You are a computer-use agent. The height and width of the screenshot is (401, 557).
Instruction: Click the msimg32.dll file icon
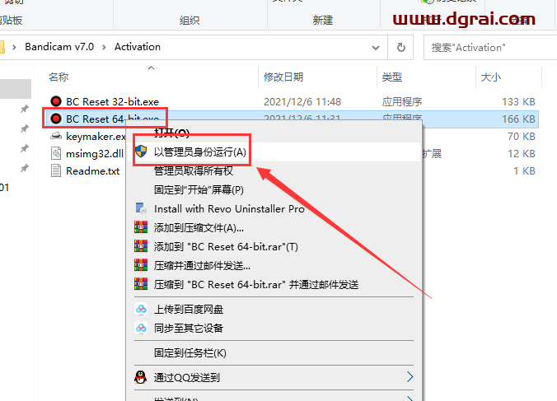coord(56,153)
